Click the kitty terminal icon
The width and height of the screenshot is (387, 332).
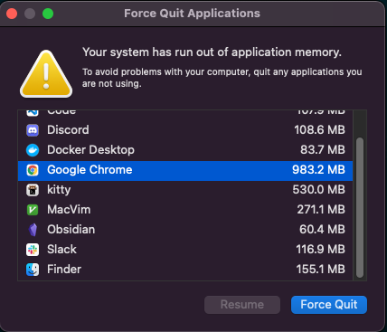click(33, 190)
